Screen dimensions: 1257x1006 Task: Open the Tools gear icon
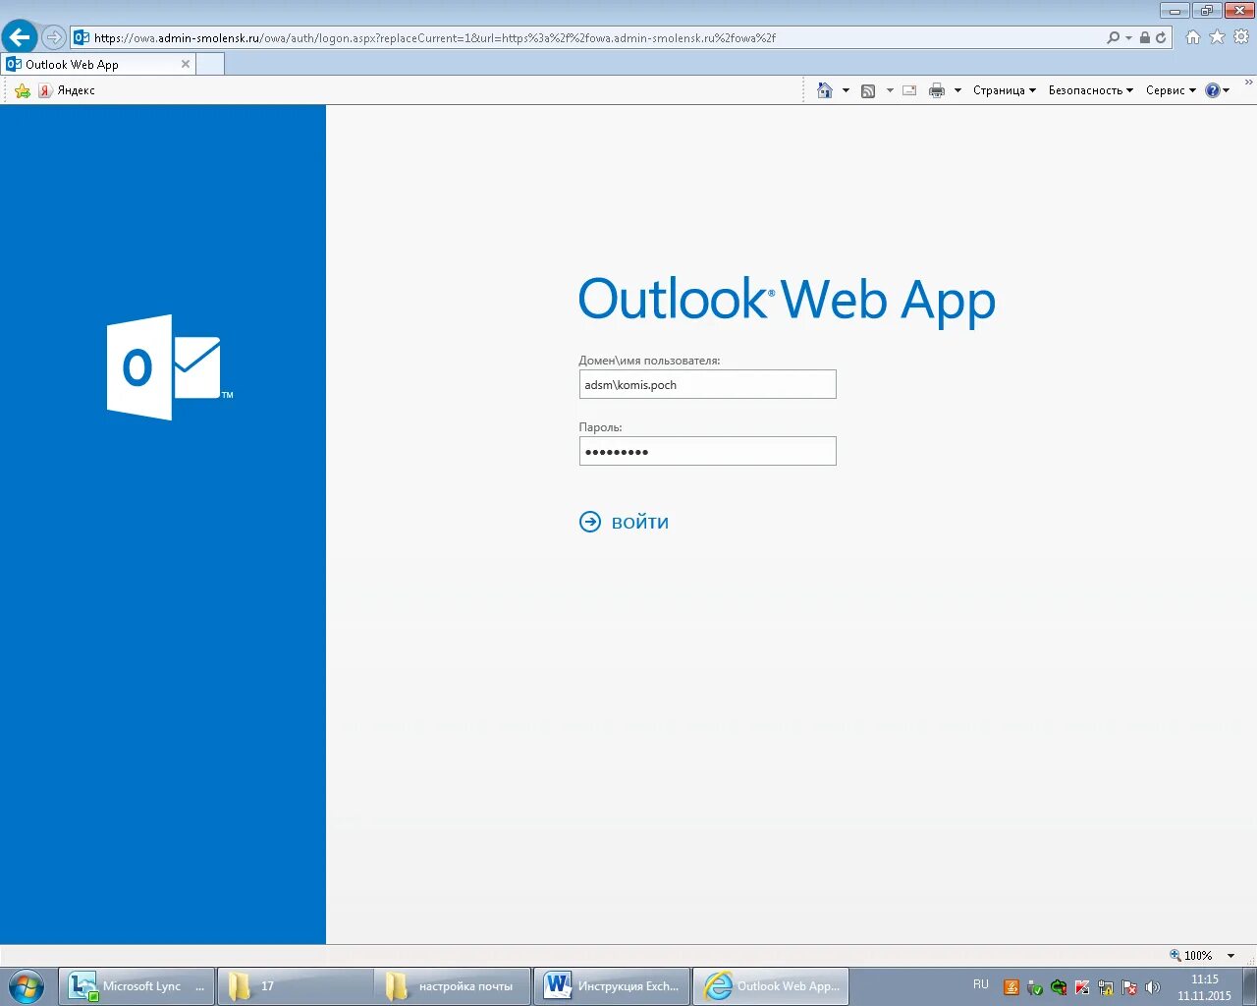[x=1241, y=37]
